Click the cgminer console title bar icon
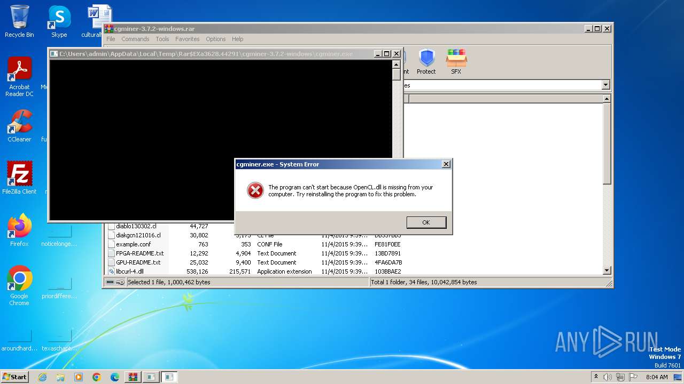Viewport: 684px width, 384px height. [x=53, y=54]
